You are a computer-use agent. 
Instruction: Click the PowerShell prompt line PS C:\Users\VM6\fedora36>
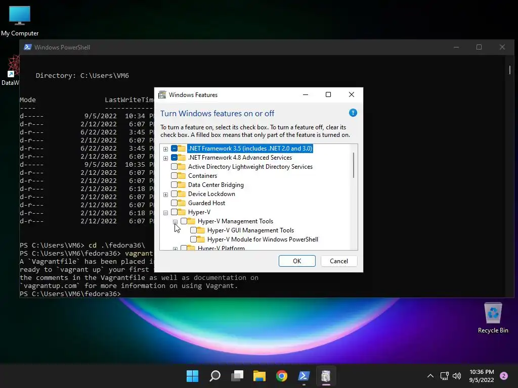[x=70, y=294]
